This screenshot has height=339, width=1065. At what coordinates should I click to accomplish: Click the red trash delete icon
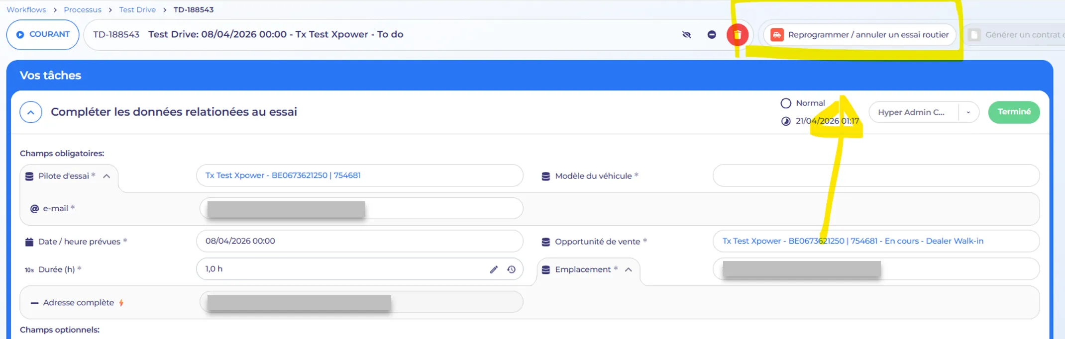pyautogui.click(x=737, y=35)
